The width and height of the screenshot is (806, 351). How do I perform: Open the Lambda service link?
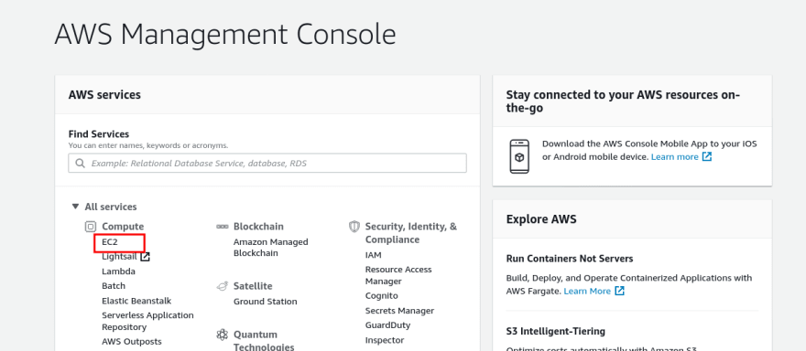pos(119,271)
